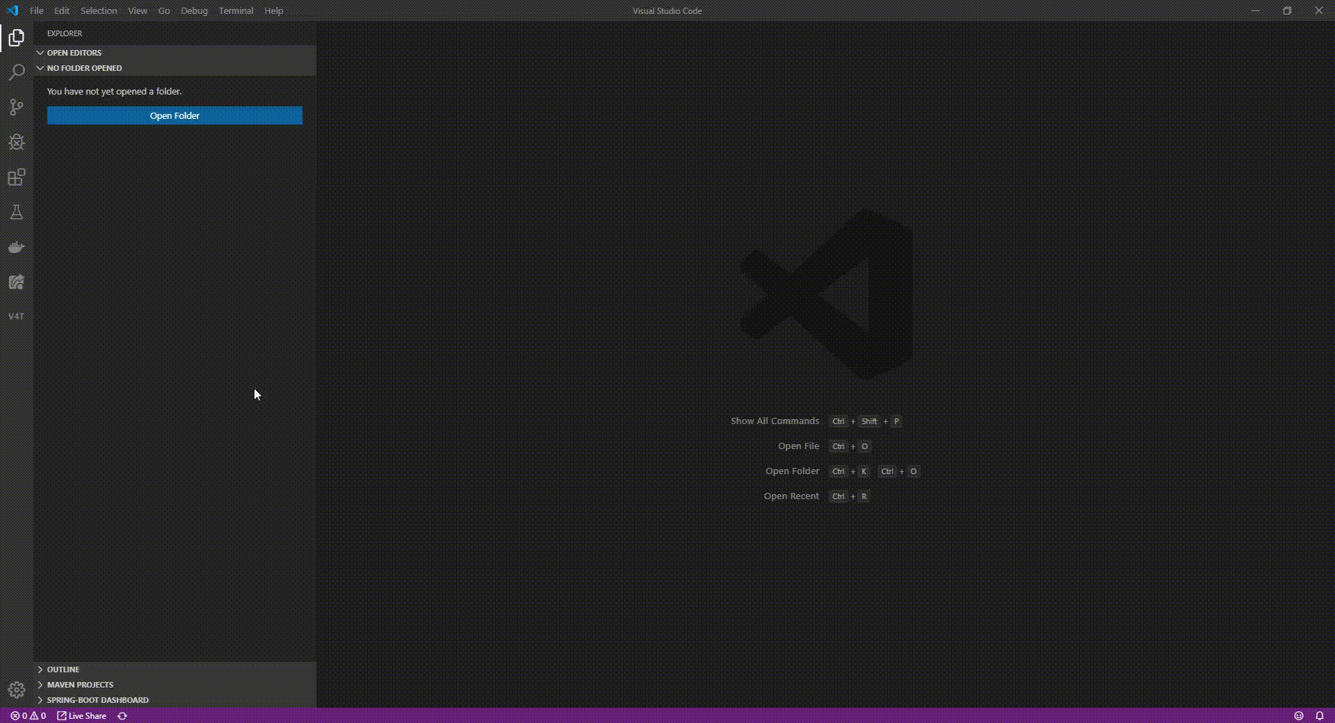This screenshot has width=1335, height=723.
Task: Open the File menu
Action: tap(37, 10)
